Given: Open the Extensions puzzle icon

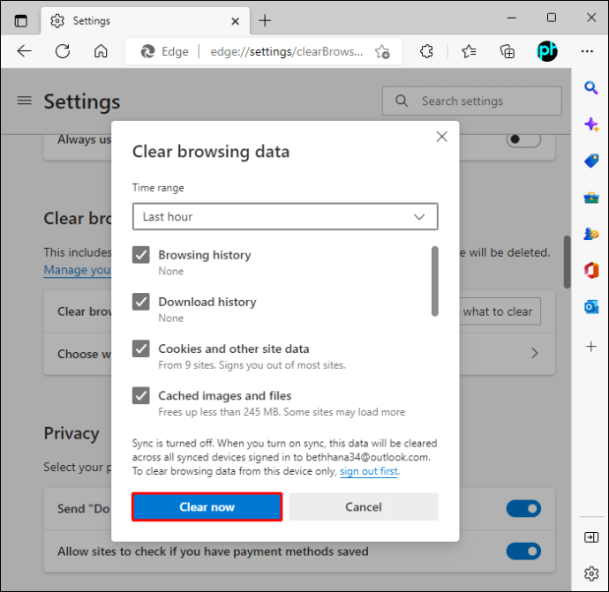Looking at the screenshot, I should 426,51.
